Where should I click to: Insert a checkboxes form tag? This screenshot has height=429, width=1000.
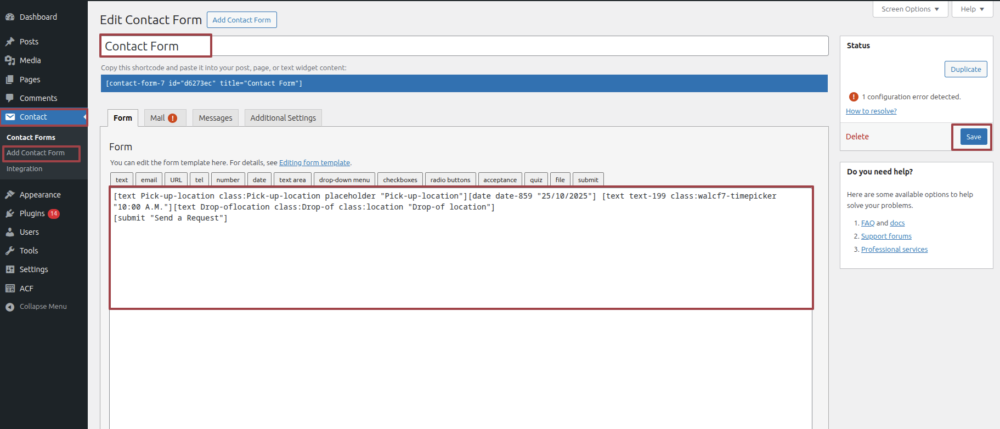pyautogui.click(x=400, y=180)
